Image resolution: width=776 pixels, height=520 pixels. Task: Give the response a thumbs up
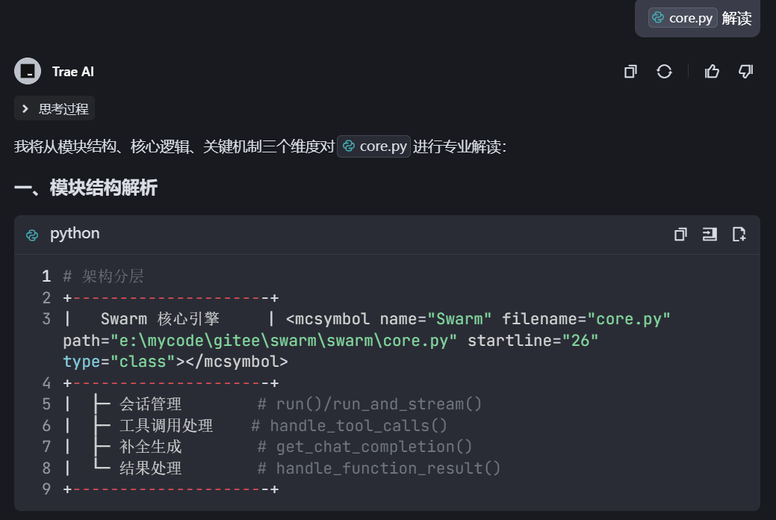coord(712,71)
